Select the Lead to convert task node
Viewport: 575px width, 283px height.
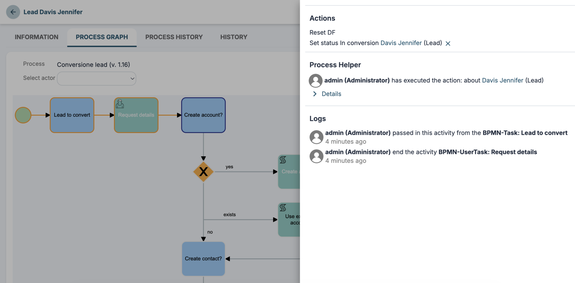[72, 115]
